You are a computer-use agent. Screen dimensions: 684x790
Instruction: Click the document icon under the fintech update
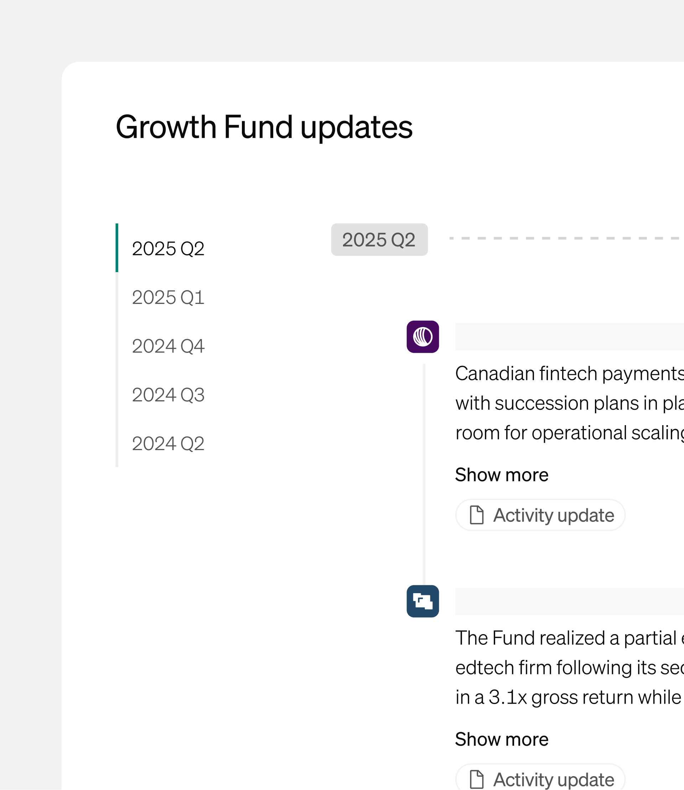point(476,515)
